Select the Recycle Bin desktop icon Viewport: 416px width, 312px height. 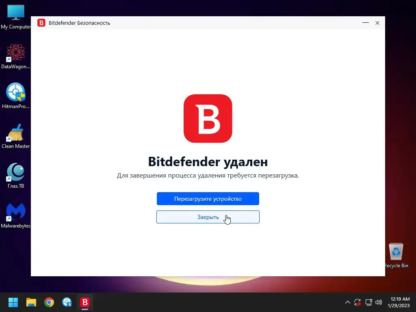396,256
